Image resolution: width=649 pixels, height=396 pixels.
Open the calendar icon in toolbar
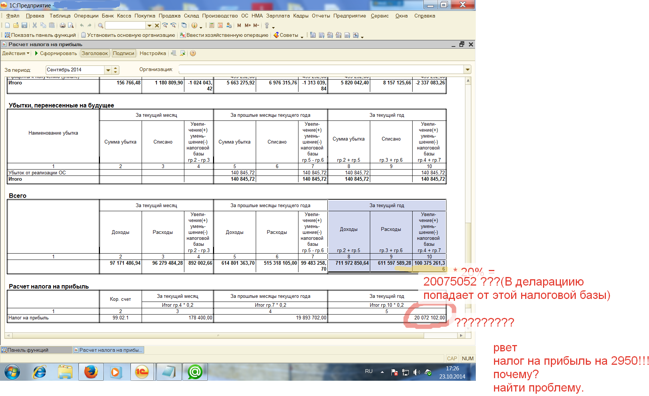pyautogui.click(x=220, y=25)
